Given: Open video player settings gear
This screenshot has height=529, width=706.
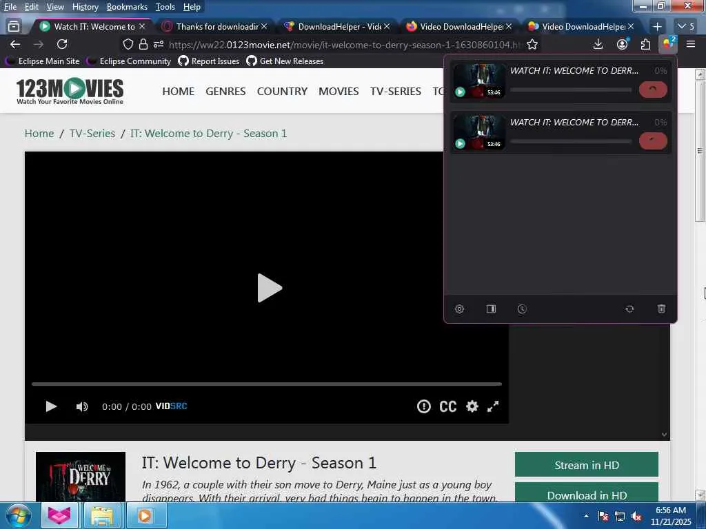Looking at the screenshot, I should (472, 406).
